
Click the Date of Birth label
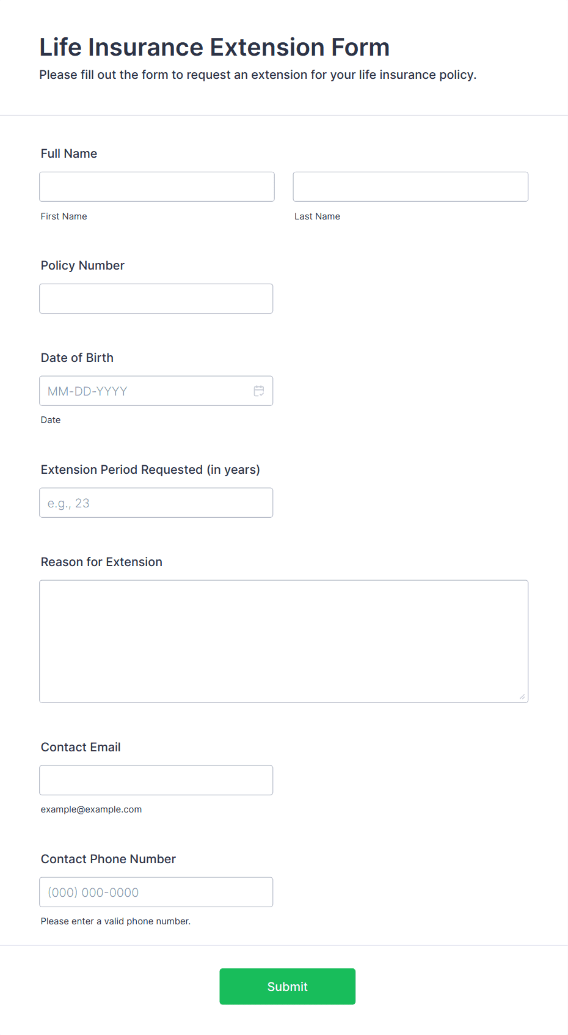(77, 358)
